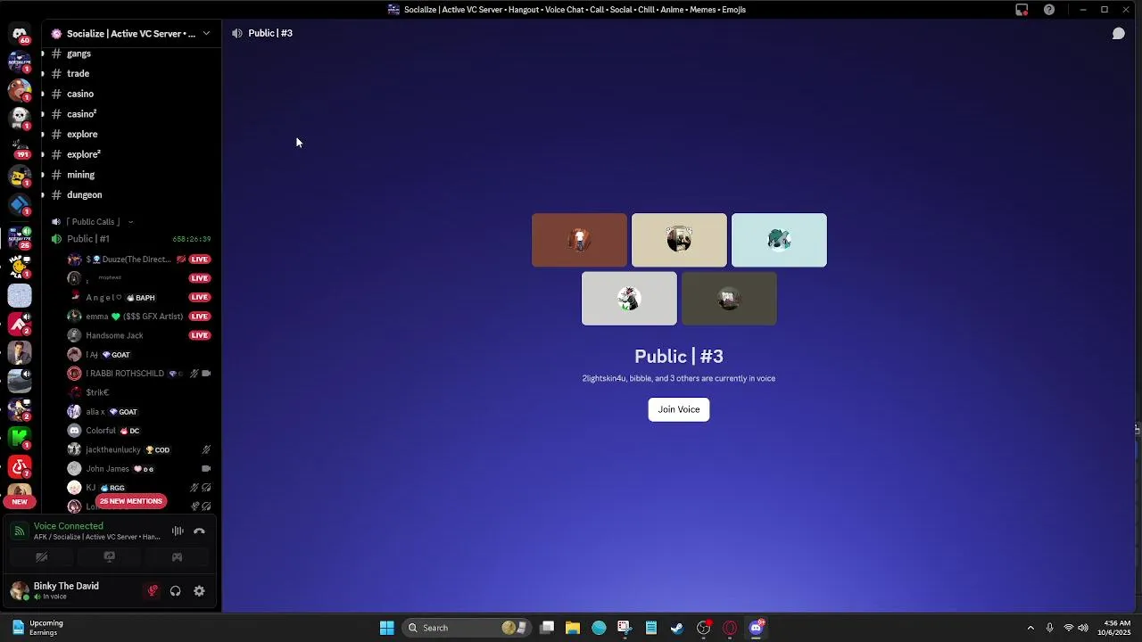Select user John James in voice list

click(139, 469)
